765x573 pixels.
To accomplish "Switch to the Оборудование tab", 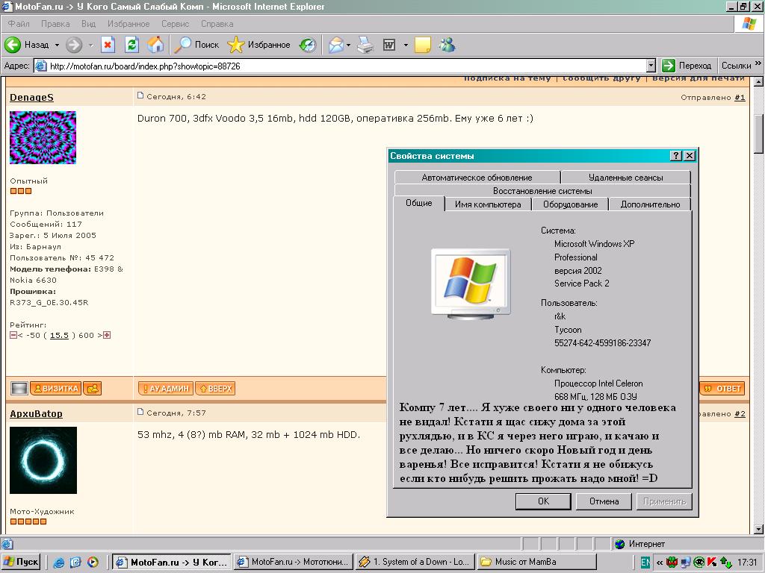I will [570, 204].
